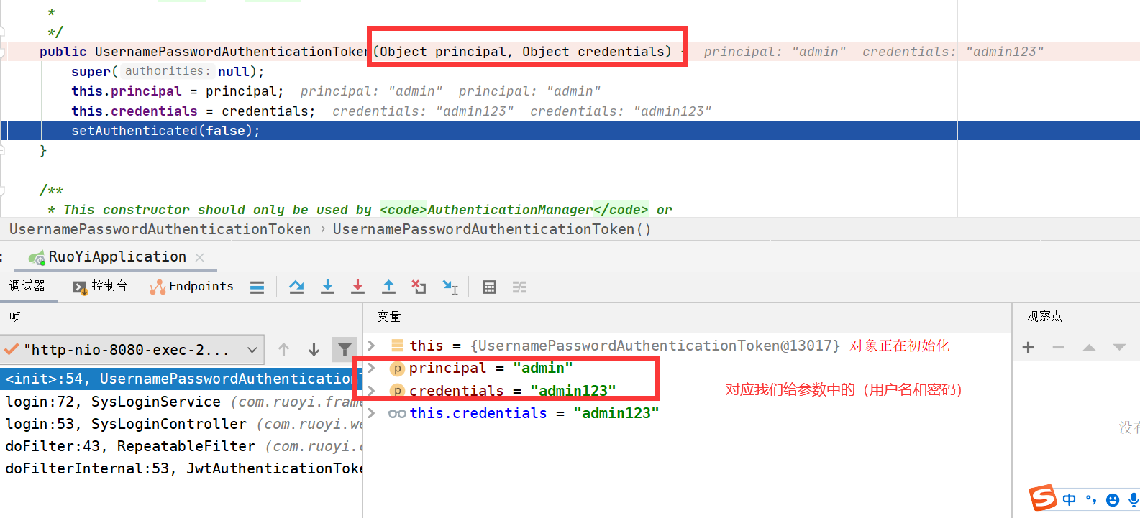Toggle Chinese input mode 中 indicator
Screen dimensions: 1140x518
pyautogui.click(x=1070, y=499)
